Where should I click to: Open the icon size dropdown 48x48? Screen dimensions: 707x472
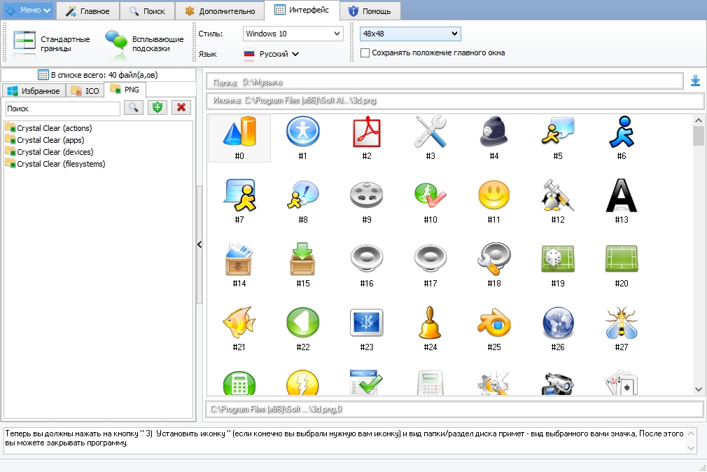(x=410, y=34)
